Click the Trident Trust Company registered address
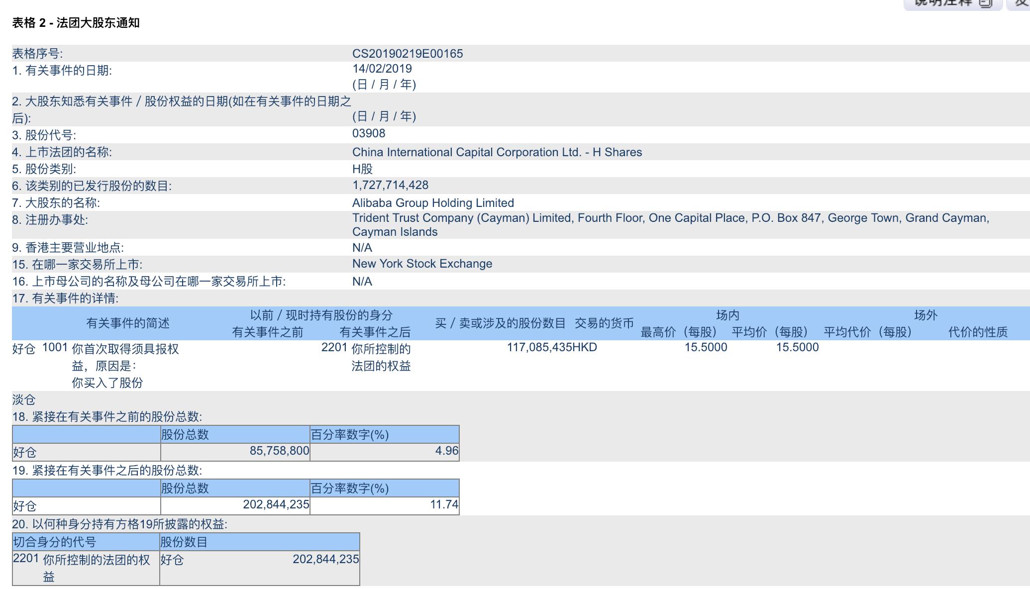 670,218
